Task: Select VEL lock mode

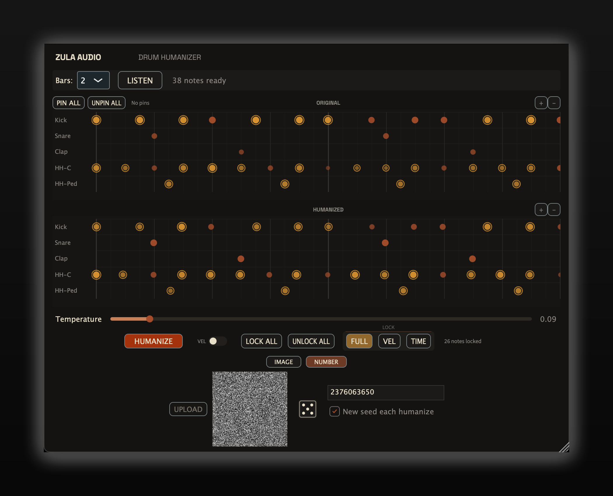Action: coord(389,341)
